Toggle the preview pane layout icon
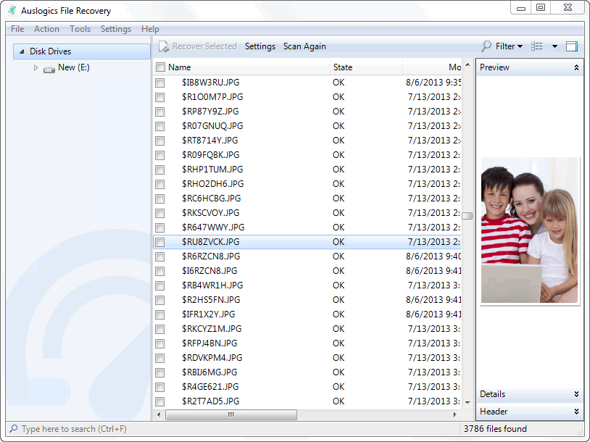The height and width of the screenshot is (442, 590). point(572,46)
